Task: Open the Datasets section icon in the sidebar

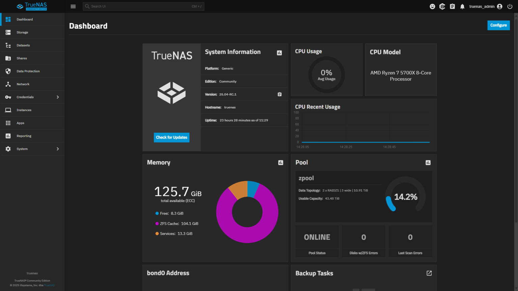Action: [8, 45]
